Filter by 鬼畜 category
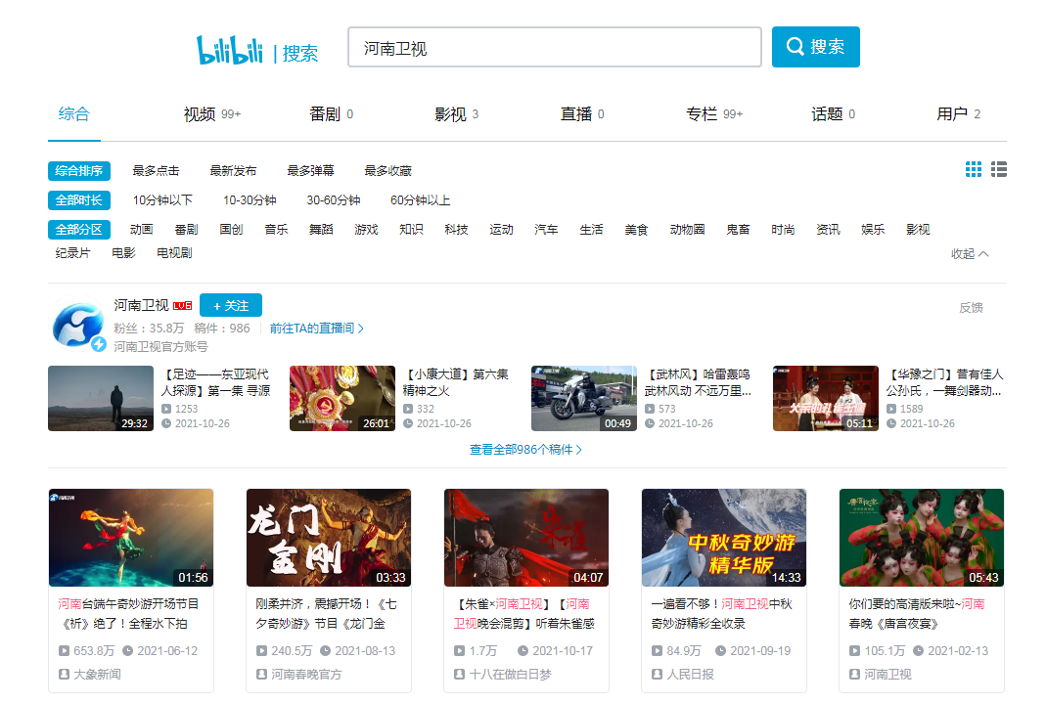1046x703 pixels. coord(738,229)
